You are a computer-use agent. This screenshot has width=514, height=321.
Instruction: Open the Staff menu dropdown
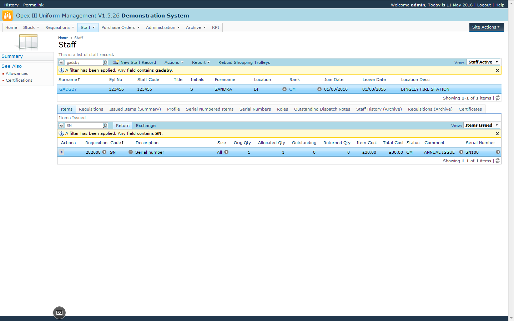tap(88, 27)
